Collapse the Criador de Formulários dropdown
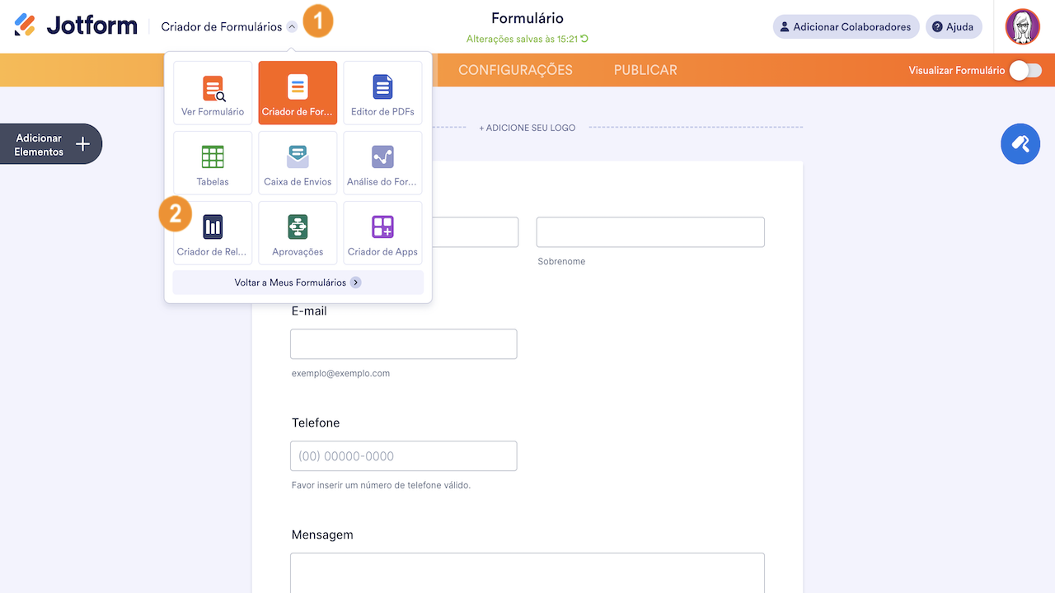The image size is (1055, 593). point(292,27)
